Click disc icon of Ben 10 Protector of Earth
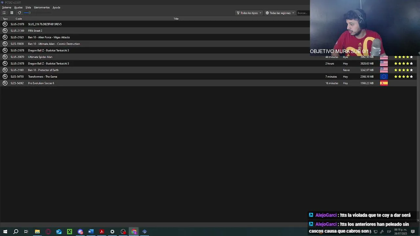 [x=5, y=70]
